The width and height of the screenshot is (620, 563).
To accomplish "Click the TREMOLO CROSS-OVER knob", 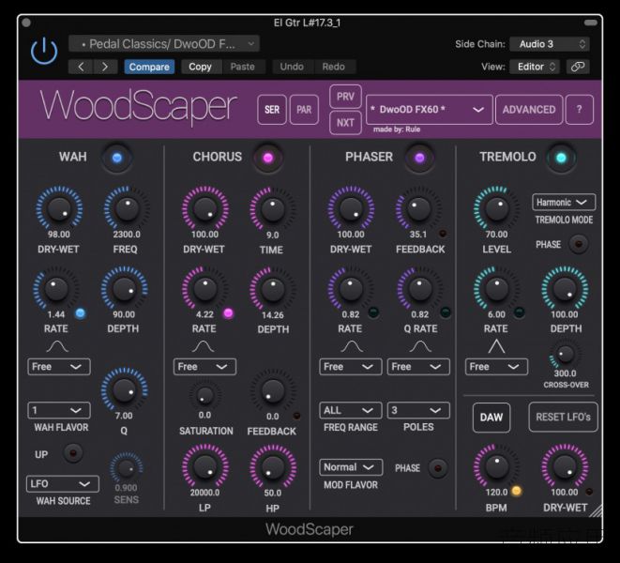I will click(x=565, y=354).
